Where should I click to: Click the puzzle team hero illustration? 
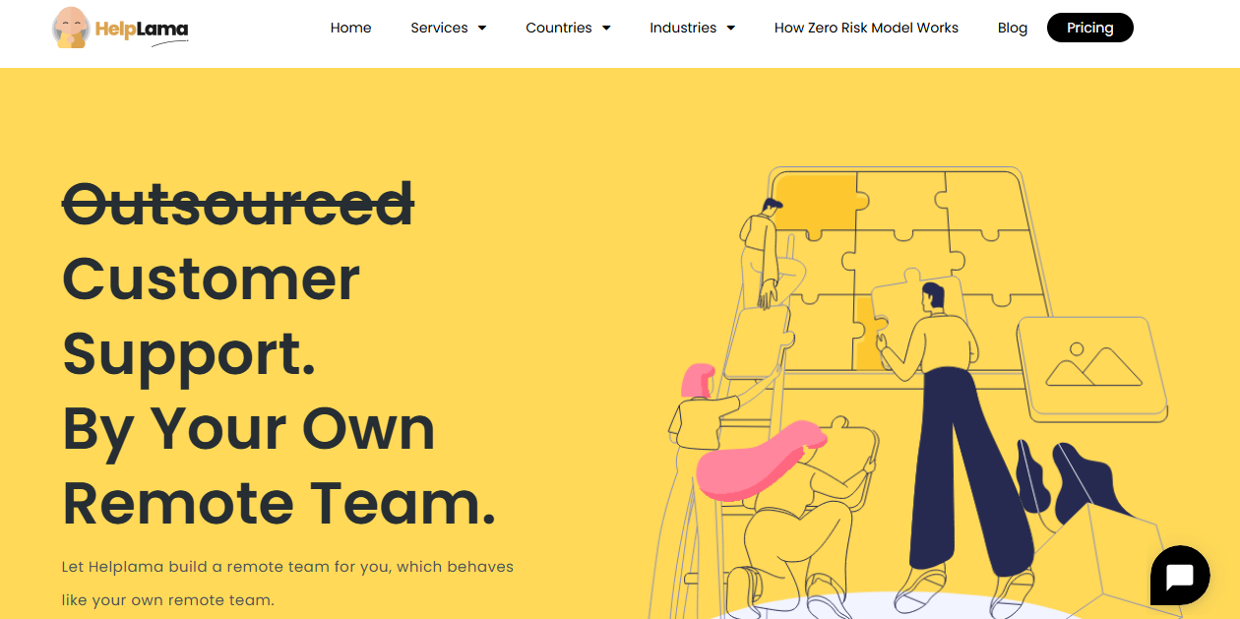[909, 394]
